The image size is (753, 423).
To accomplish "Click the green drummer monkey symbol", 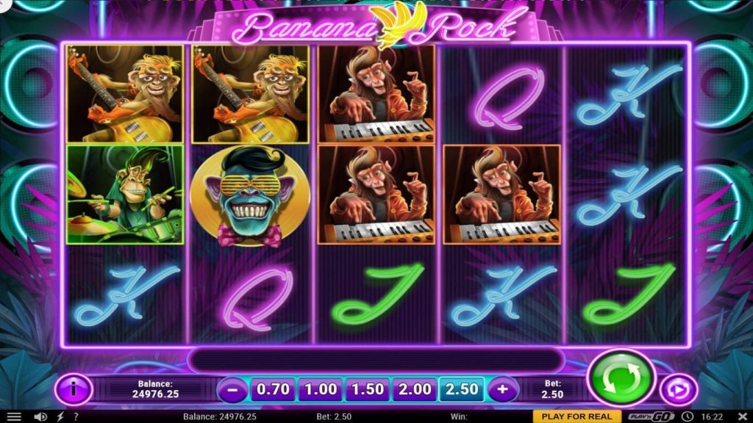I will tap(125, 195).
